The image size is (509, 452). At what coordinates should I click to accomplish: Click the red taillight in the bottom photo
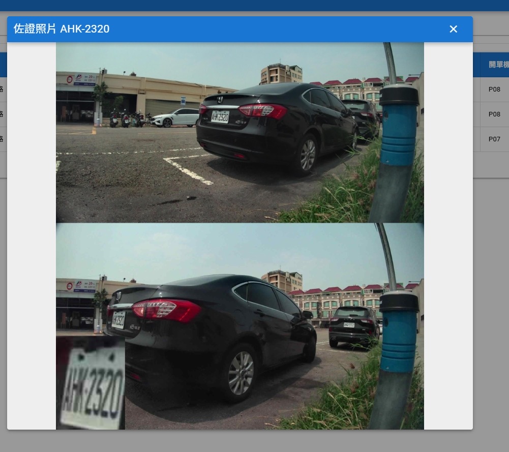click(167, 310)
